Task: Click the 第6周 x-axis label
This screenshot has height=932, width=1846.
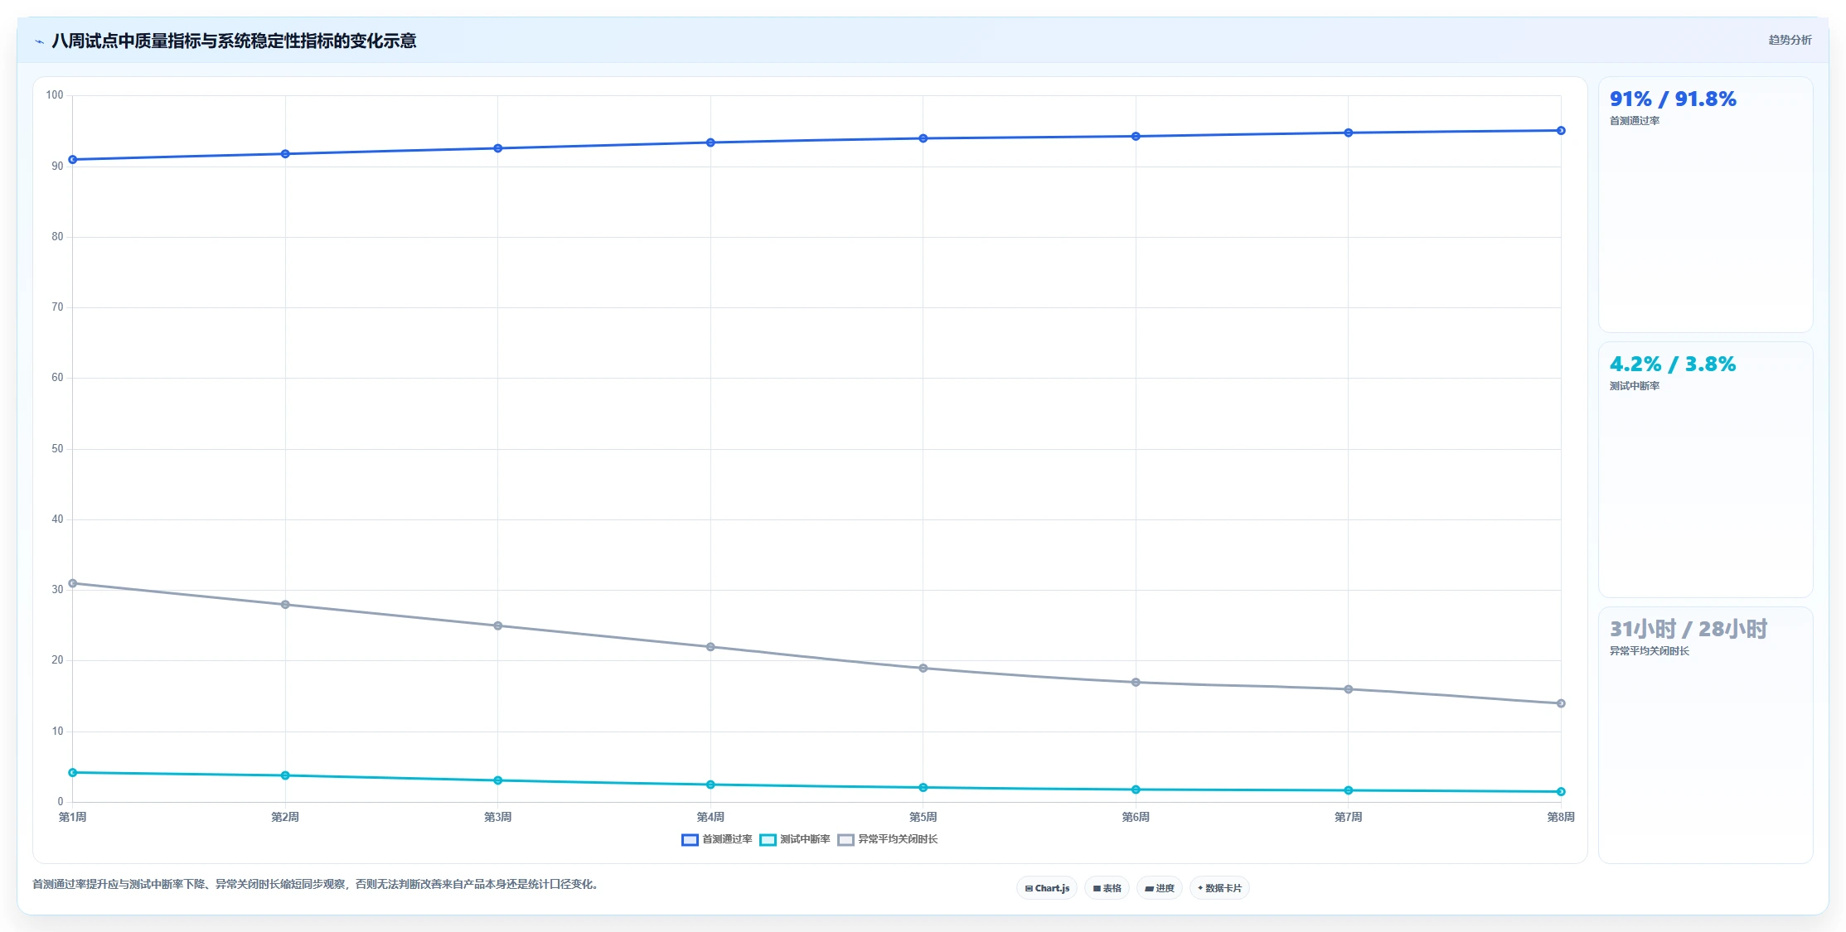Action: 1136,817
